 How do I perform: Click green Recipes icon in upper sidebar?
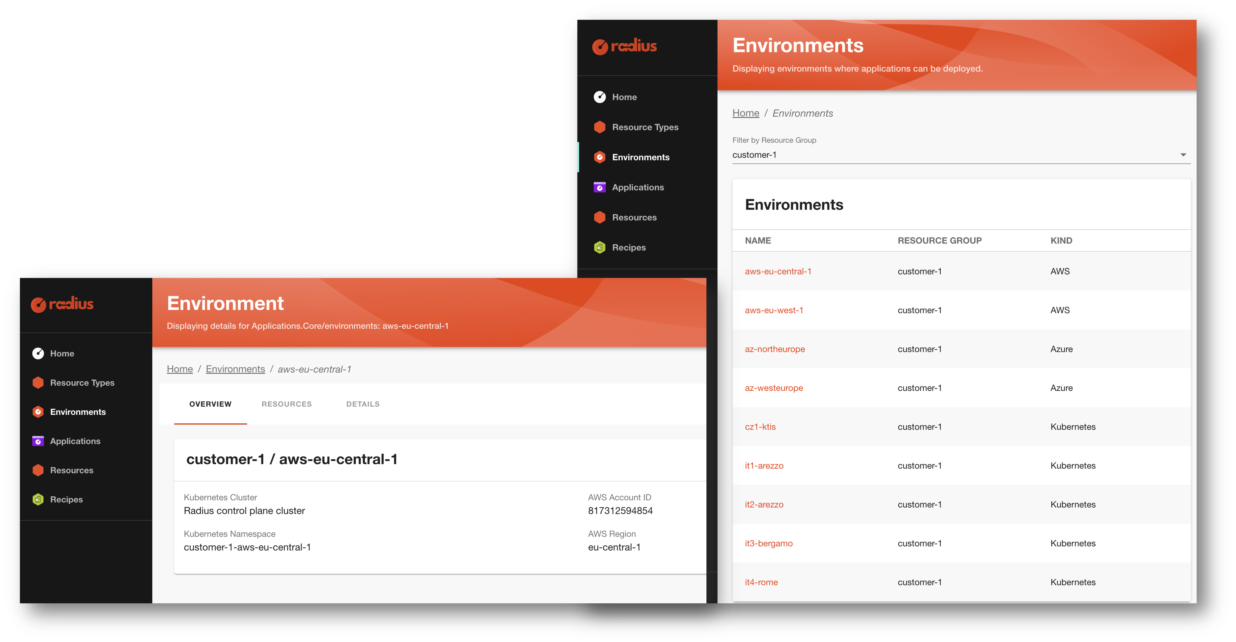(x=600, y=247)
